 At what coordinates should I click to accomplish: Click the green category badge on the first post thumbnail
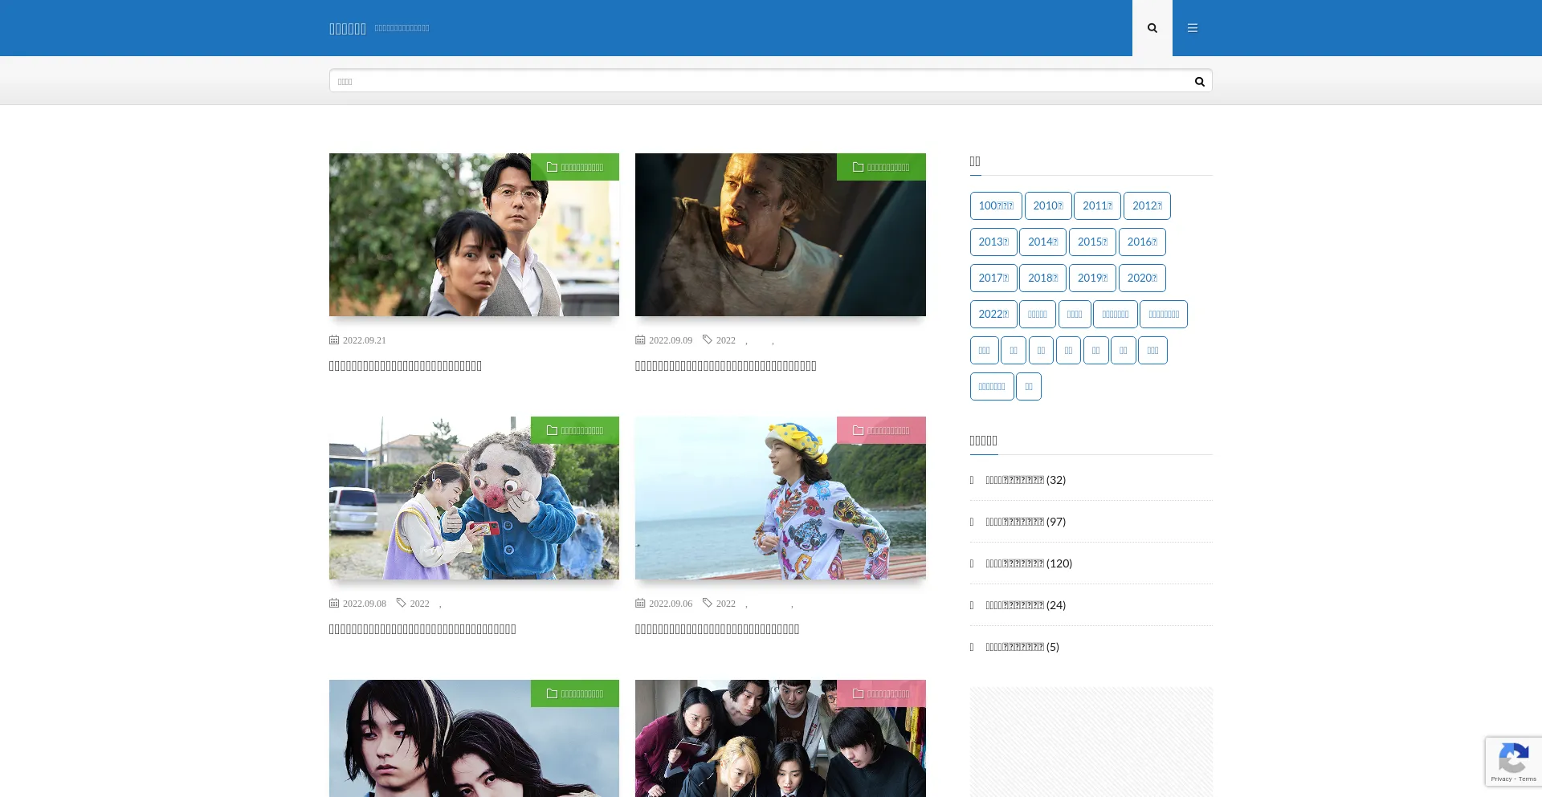pos(575,167)
